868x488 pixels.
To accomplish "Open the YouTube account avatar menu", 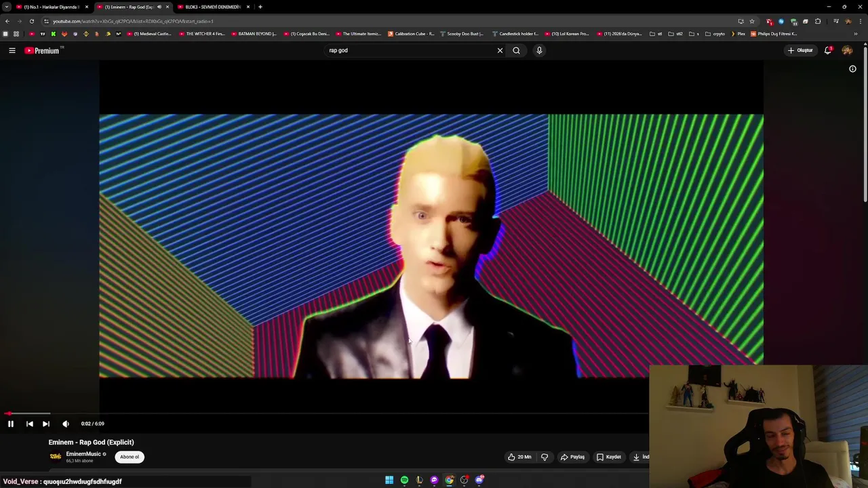I will (x=847, y=50).
